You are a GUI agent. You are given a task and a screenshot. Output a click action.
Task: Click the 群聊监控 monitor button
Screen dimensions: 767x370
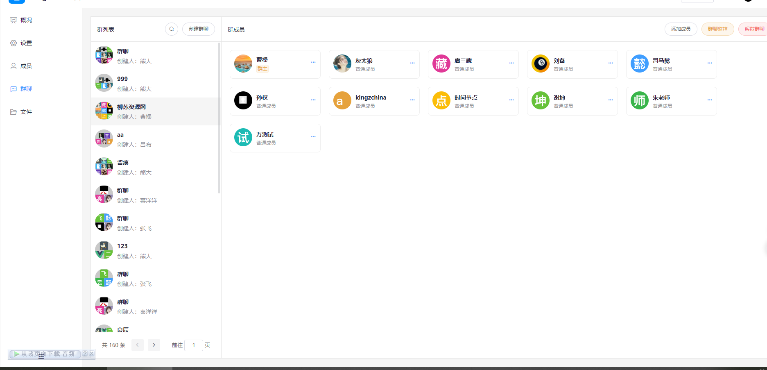(x=717, y=29)
